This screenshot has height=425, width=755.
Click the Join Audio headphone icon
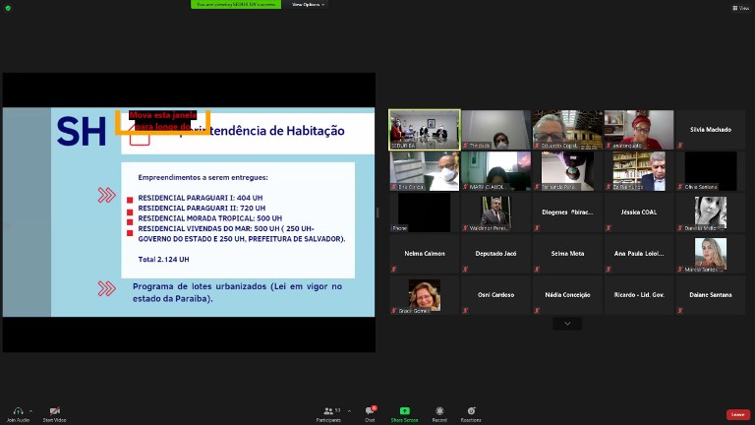point(18,411)
